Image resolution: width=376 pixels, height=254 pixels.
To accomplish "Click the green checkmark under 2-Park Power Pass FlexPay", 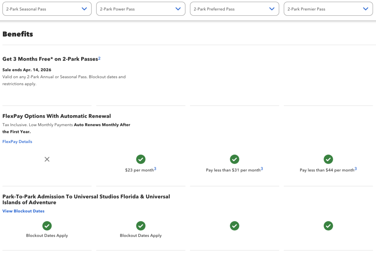I will pos(141,159).
